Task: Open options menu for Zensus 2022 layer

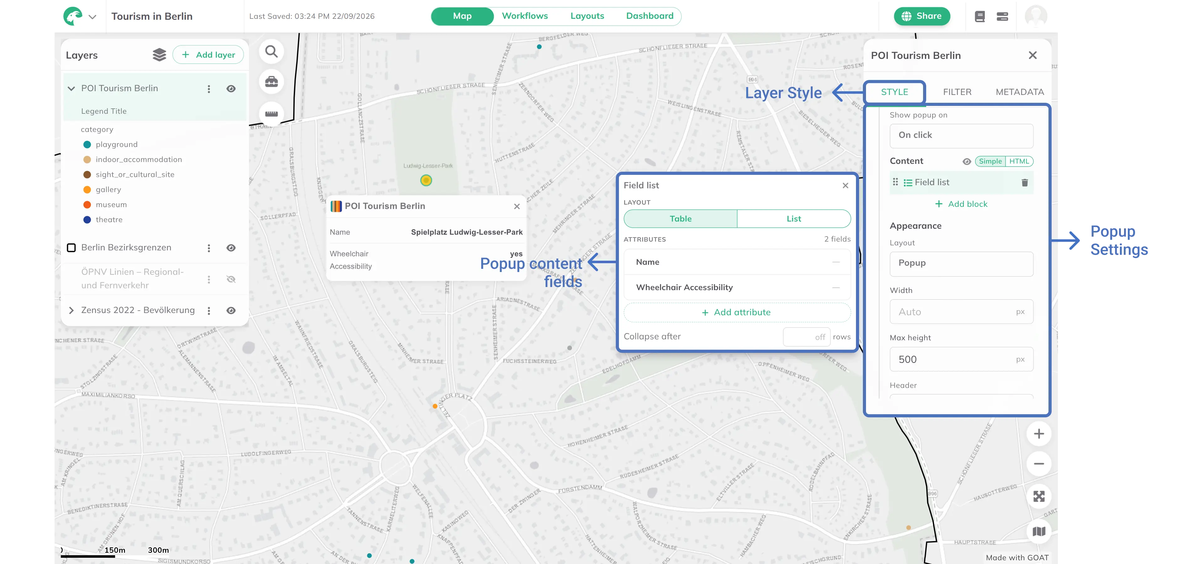Action: (209, 311)
